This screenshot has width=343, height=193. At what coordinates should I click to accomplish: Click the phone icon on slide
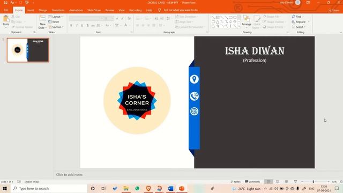pyautogui.click(x=194, y=96)
